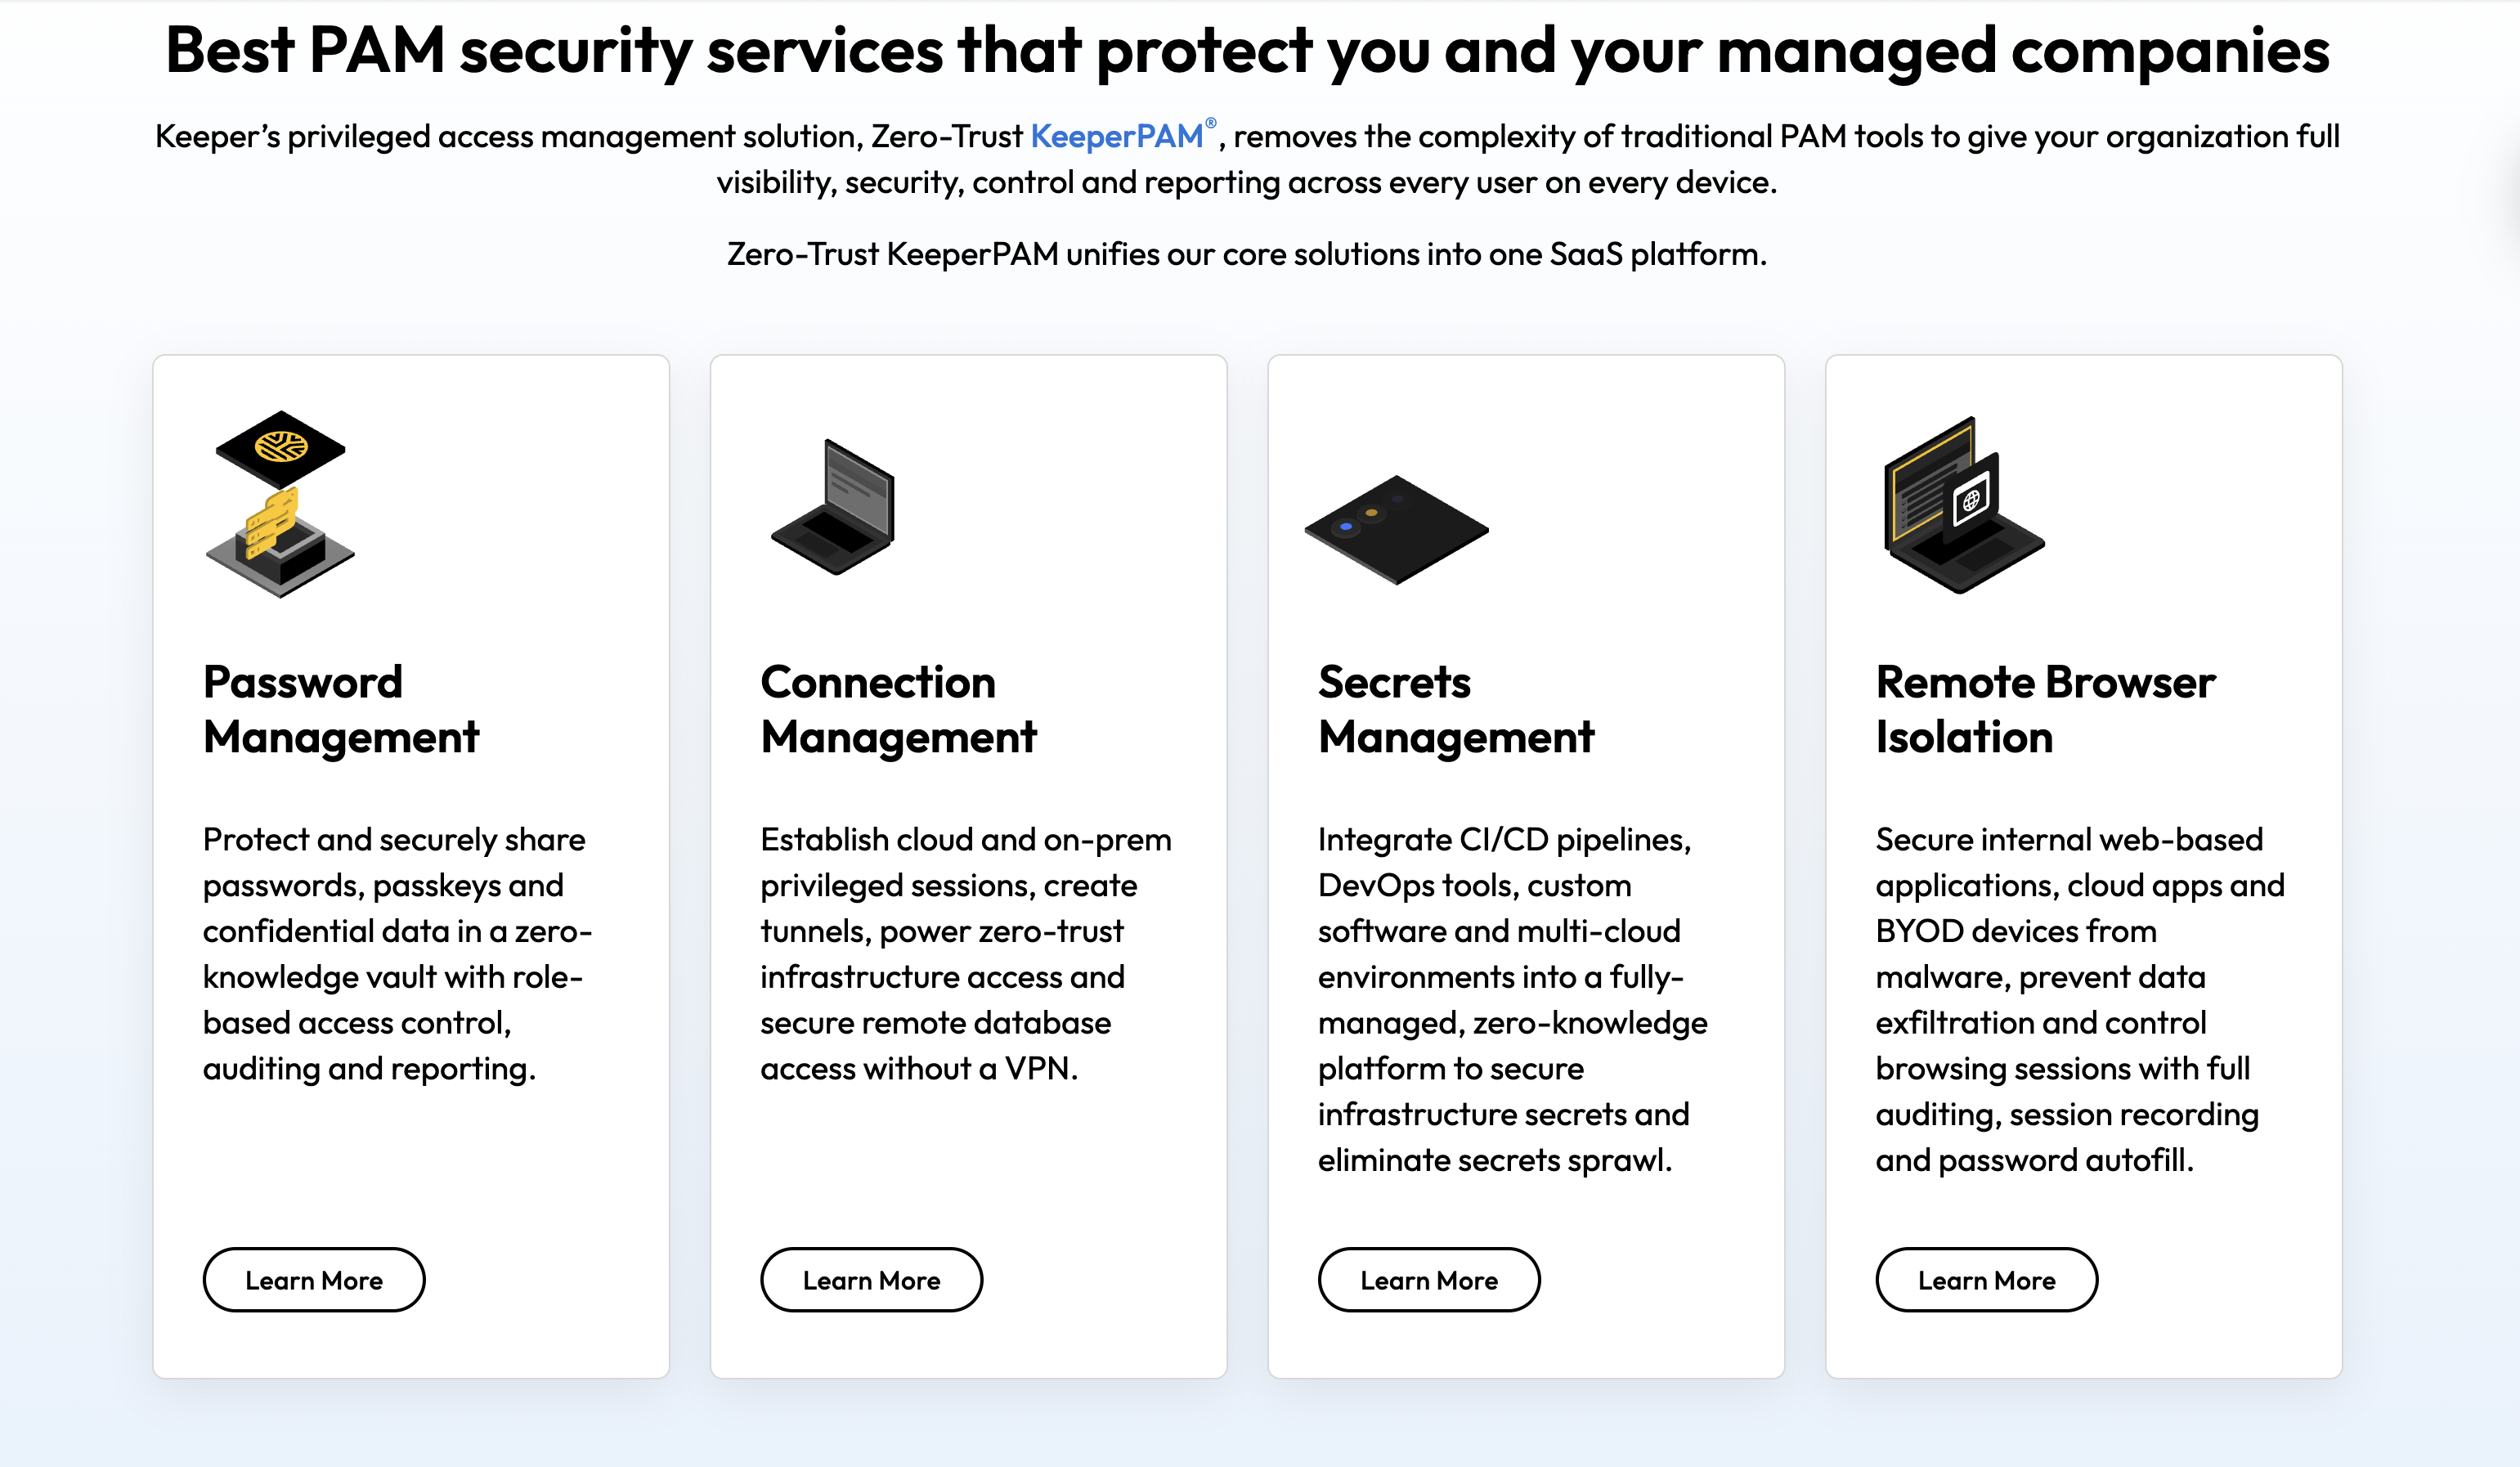Click the Secrets Management device icon

(1396, 529)
